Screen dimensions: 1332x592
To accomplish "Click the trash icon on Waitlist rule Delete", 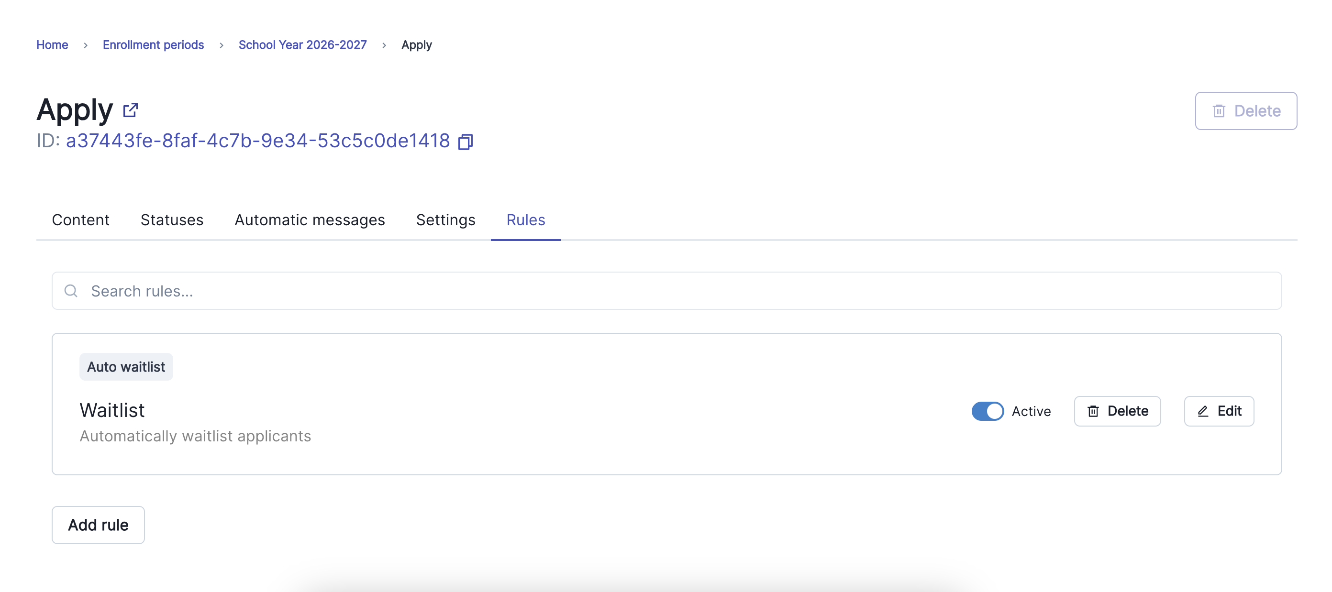I will (x=1093, y=411).
